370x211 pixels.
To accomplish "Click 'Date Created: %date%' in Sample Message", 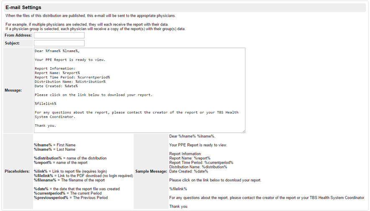I will (189, 171).
